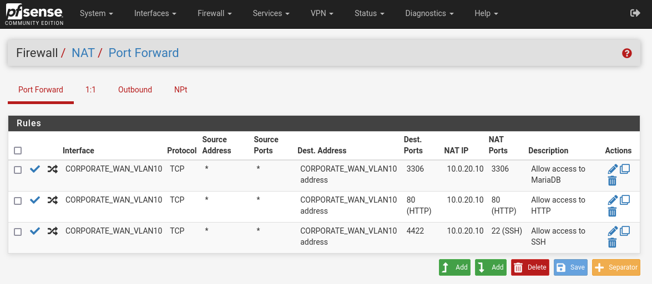Open the Firewall dropdown menu
652x284 pixels.
pyautogui.click(x=214, y=13)
